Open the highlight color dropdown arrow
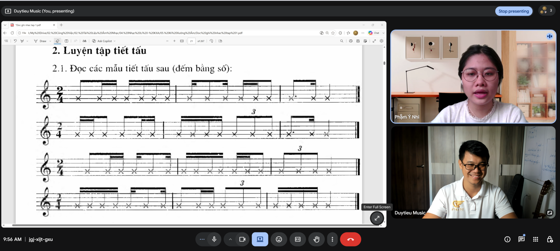The height and width of the screenshot is (251, 560). pyautogui.click(x=27, y=41)
